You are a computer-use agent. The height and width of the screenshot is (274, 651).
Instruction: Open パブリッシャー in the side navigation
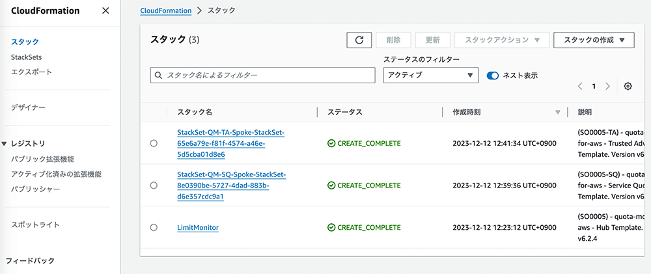(35, 189)
